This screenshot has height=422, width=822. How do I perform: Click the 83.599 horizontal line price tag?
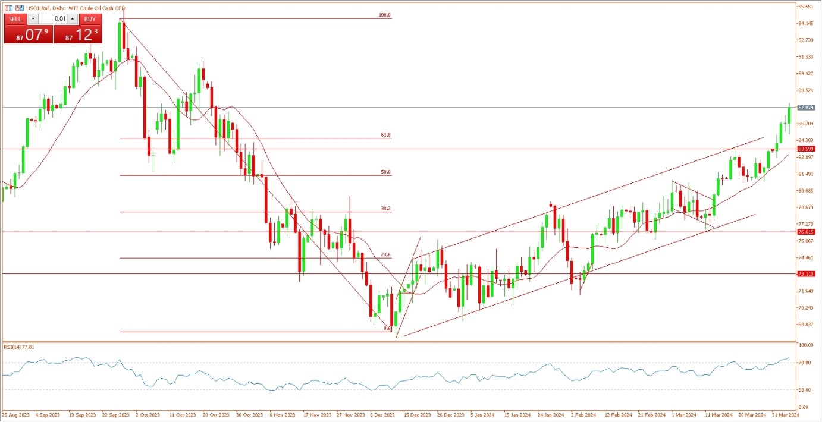click(806, 149)
